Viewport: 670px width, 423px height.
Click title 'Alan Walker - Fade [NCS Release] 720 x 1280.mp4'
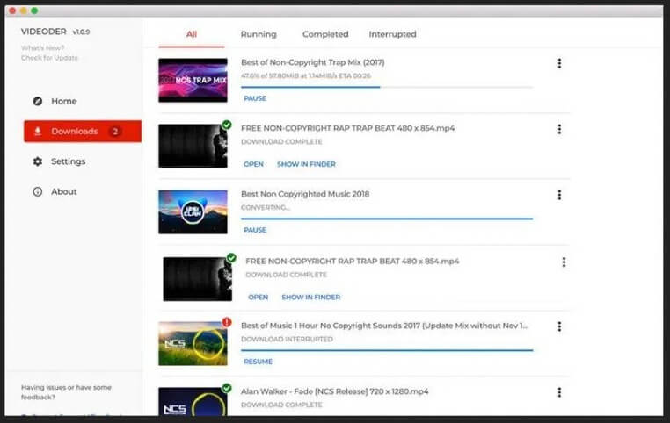point(335,391)
